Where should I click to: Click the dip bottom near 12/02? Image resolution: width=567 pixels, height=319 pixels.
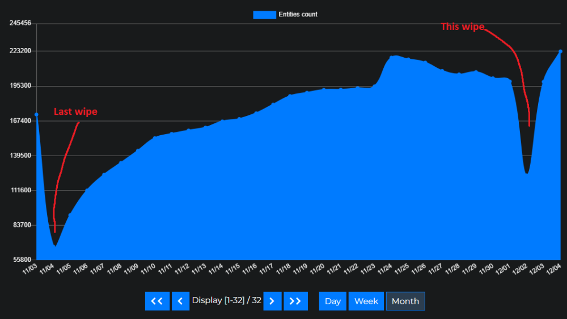527,173
